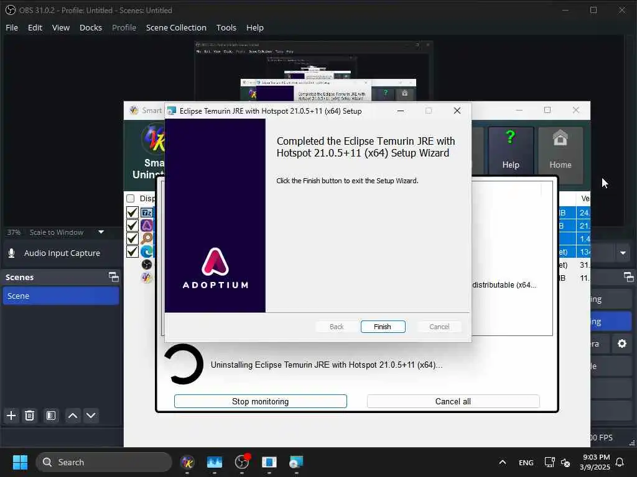Open the installer icon on the taskbar
The width and height of the screenshot is (637, 477).
click(296, 462)
